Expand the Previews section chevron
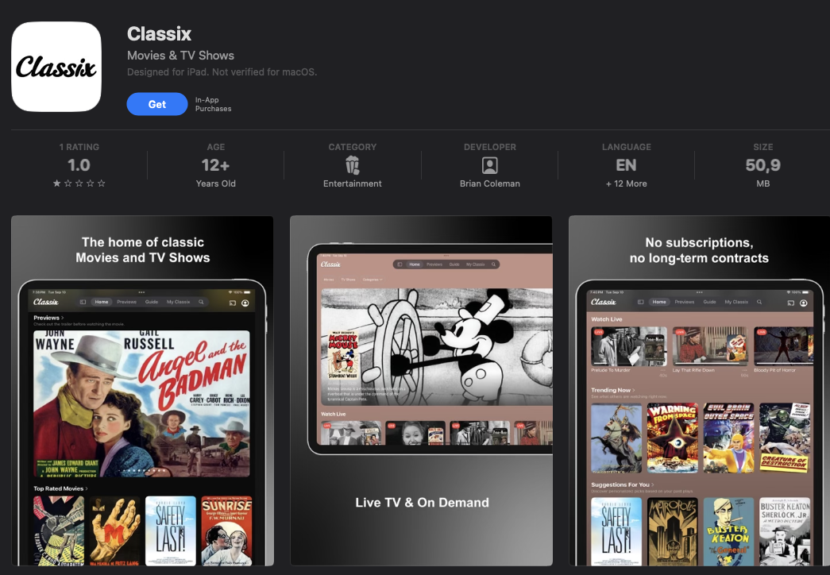830x575 pixels. tap(63, 318)
